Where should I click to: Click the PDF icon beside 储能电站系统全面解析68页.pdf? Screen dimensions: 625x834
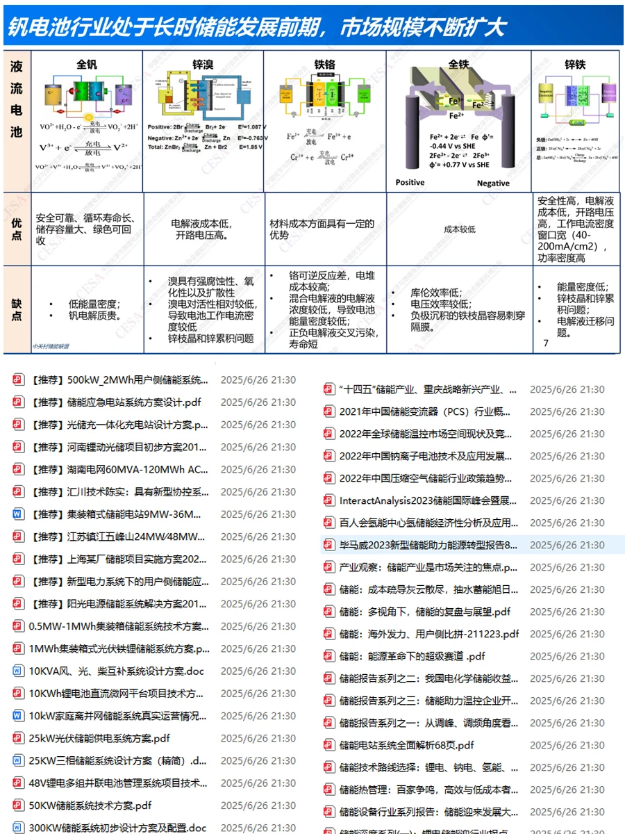pyautogui.click(x=326, y=745)
